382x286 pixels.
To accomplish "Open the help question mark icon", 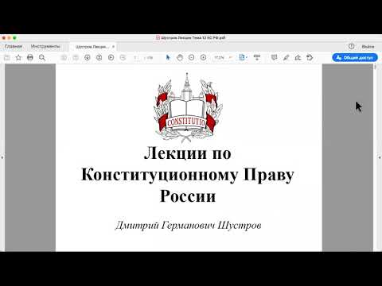I will 352,46.
